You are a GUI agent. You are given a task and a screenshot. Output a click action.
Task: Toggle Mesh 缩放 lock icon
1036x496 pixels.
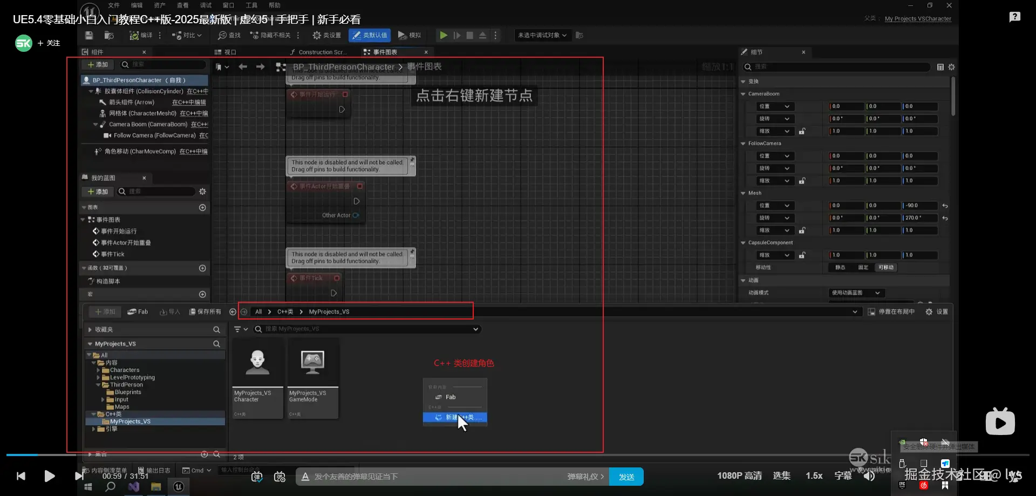(802, 230)
